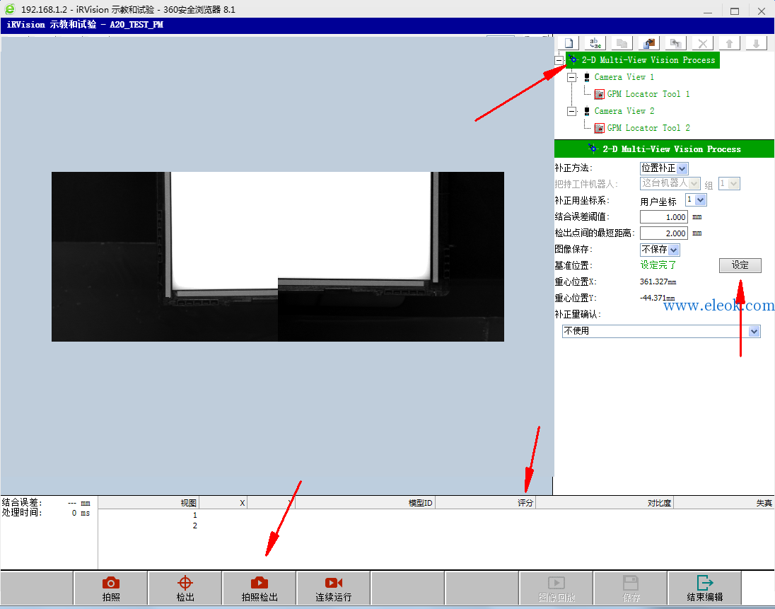Viewport: 775px width, 609px height.
Task: Click the 360 browser logo in title bar
Action: click(x=10, y=9)
